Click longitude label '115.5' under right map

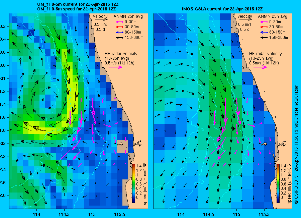pos(264,214)
